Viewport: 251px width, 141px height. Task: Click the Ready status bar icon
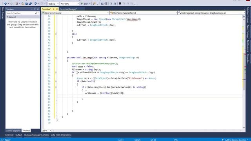coord(2,140)
